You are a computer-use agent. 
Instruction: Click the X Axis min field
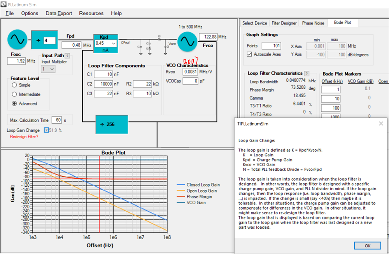click(x=316, y=46)
